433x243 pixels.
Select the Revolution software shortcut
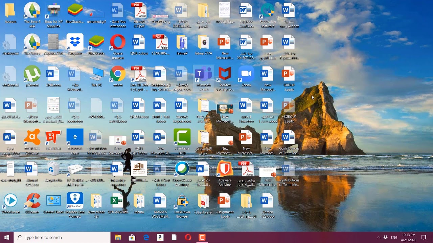pos(268,15)
